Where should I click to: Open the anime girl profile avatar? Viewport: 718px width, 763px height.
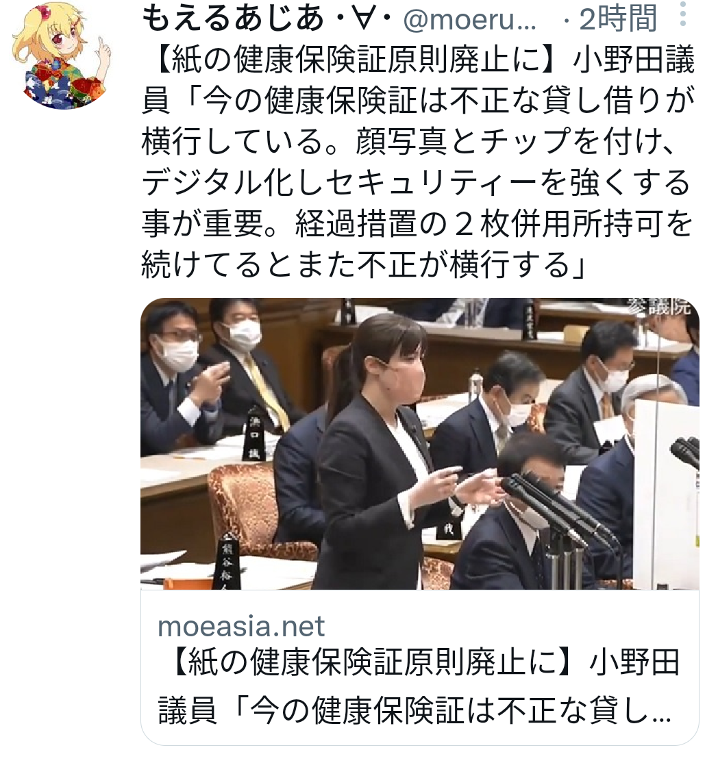62,55
